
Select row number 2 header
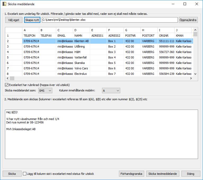14,41
